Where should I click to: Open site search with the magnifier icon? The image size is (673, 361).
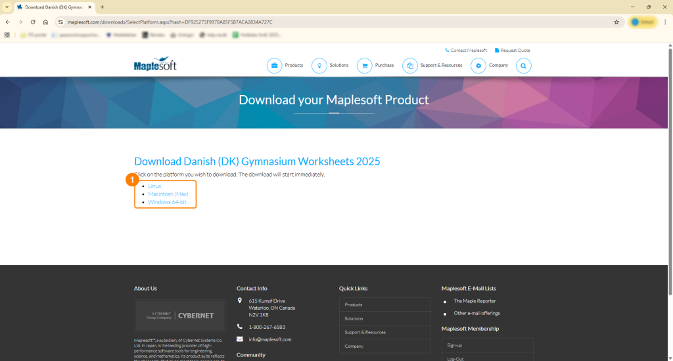point(523,66)
